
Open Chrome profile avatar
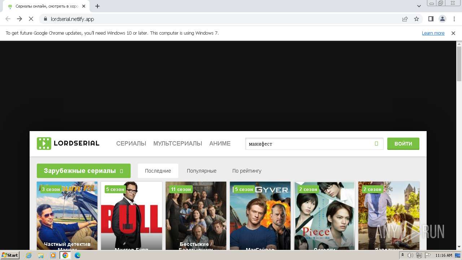coord(442,19)
